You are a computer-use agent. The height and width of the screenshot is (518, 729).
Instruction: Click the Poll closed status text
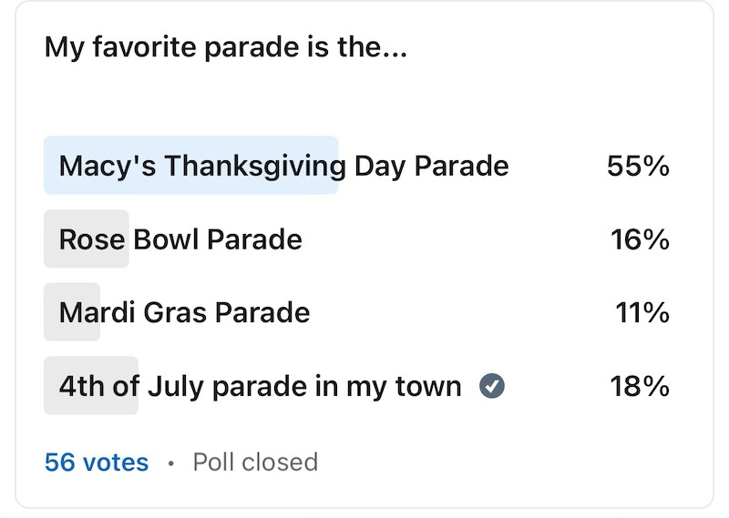coord(255,462)
